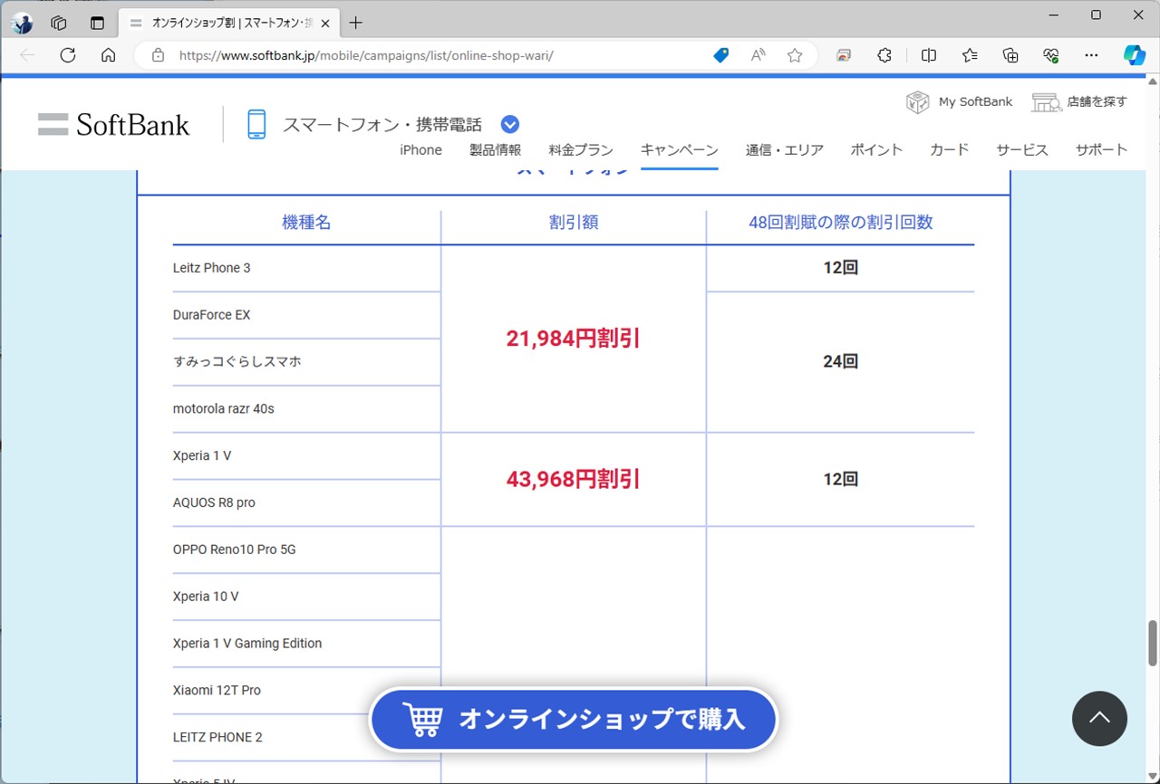
Task: Click the page vertical scrollbar thumb
Action: point(1153,644)
